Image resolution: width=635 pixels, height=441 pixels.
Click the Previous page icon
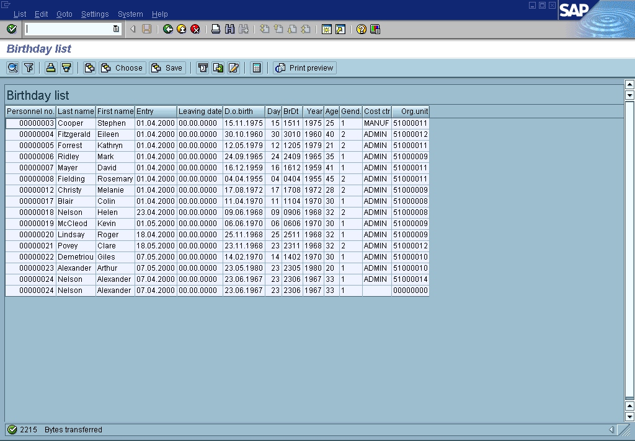pos(278,29)
